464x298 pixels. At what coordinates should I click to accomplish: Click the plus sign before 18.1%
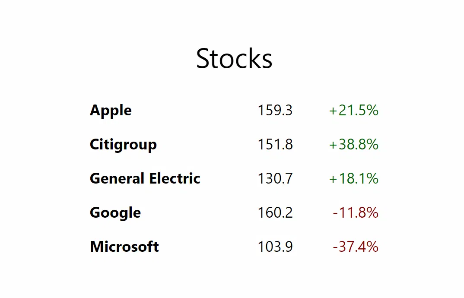333,179
